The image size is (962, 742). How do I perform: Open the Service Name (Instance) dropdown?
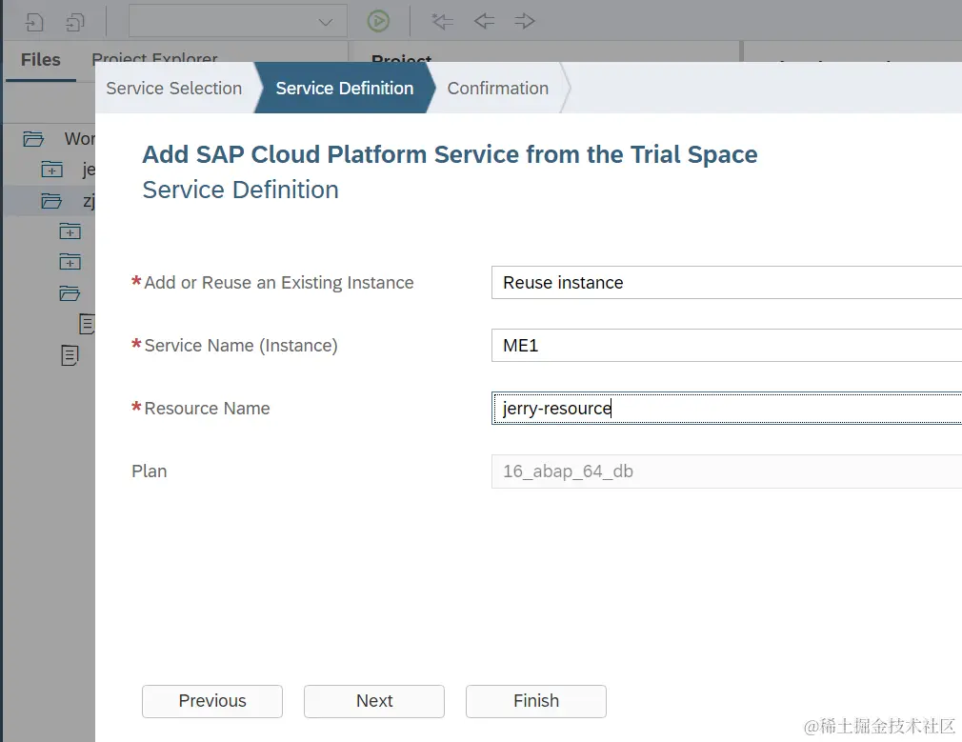pyautogui.click(x=726, y=346)
